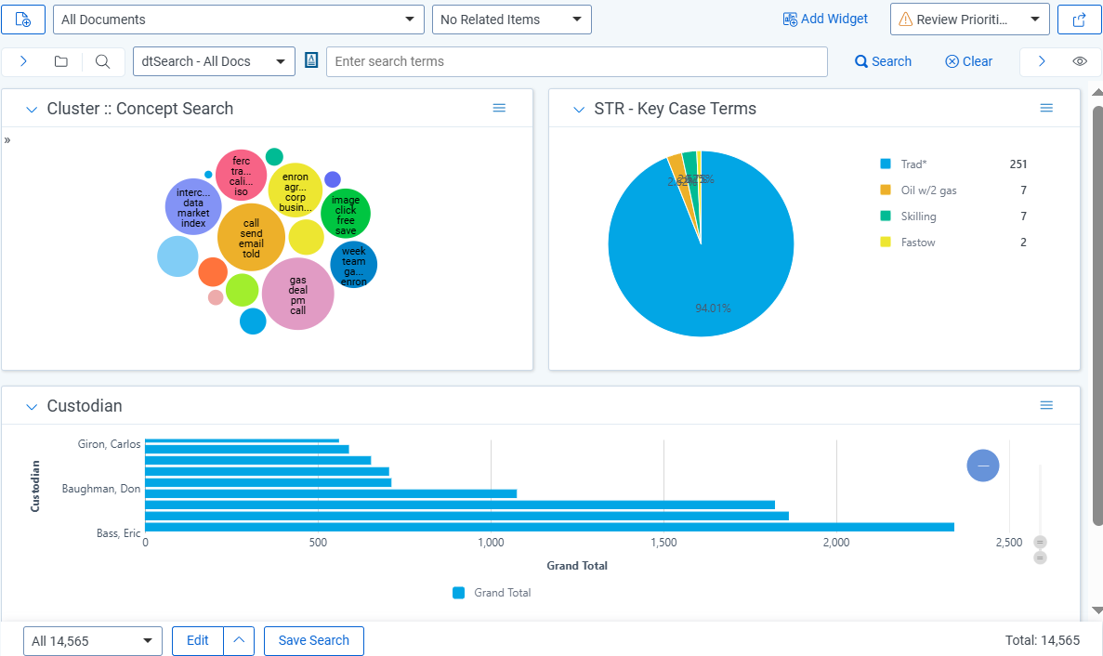Toggle the eye preview icon
This screenshot has width=1103, height=656.
click(1080, 61)
